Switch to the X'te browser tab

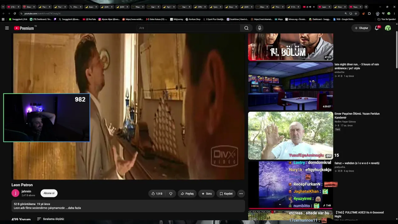pyautogui.click(x=76, y=7)
